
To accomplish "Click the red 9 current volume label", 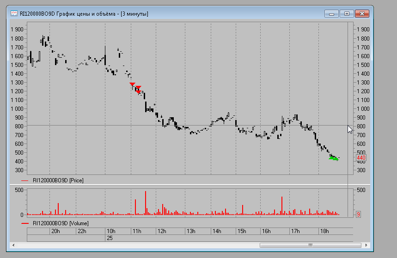I will (x=358, y=215).
